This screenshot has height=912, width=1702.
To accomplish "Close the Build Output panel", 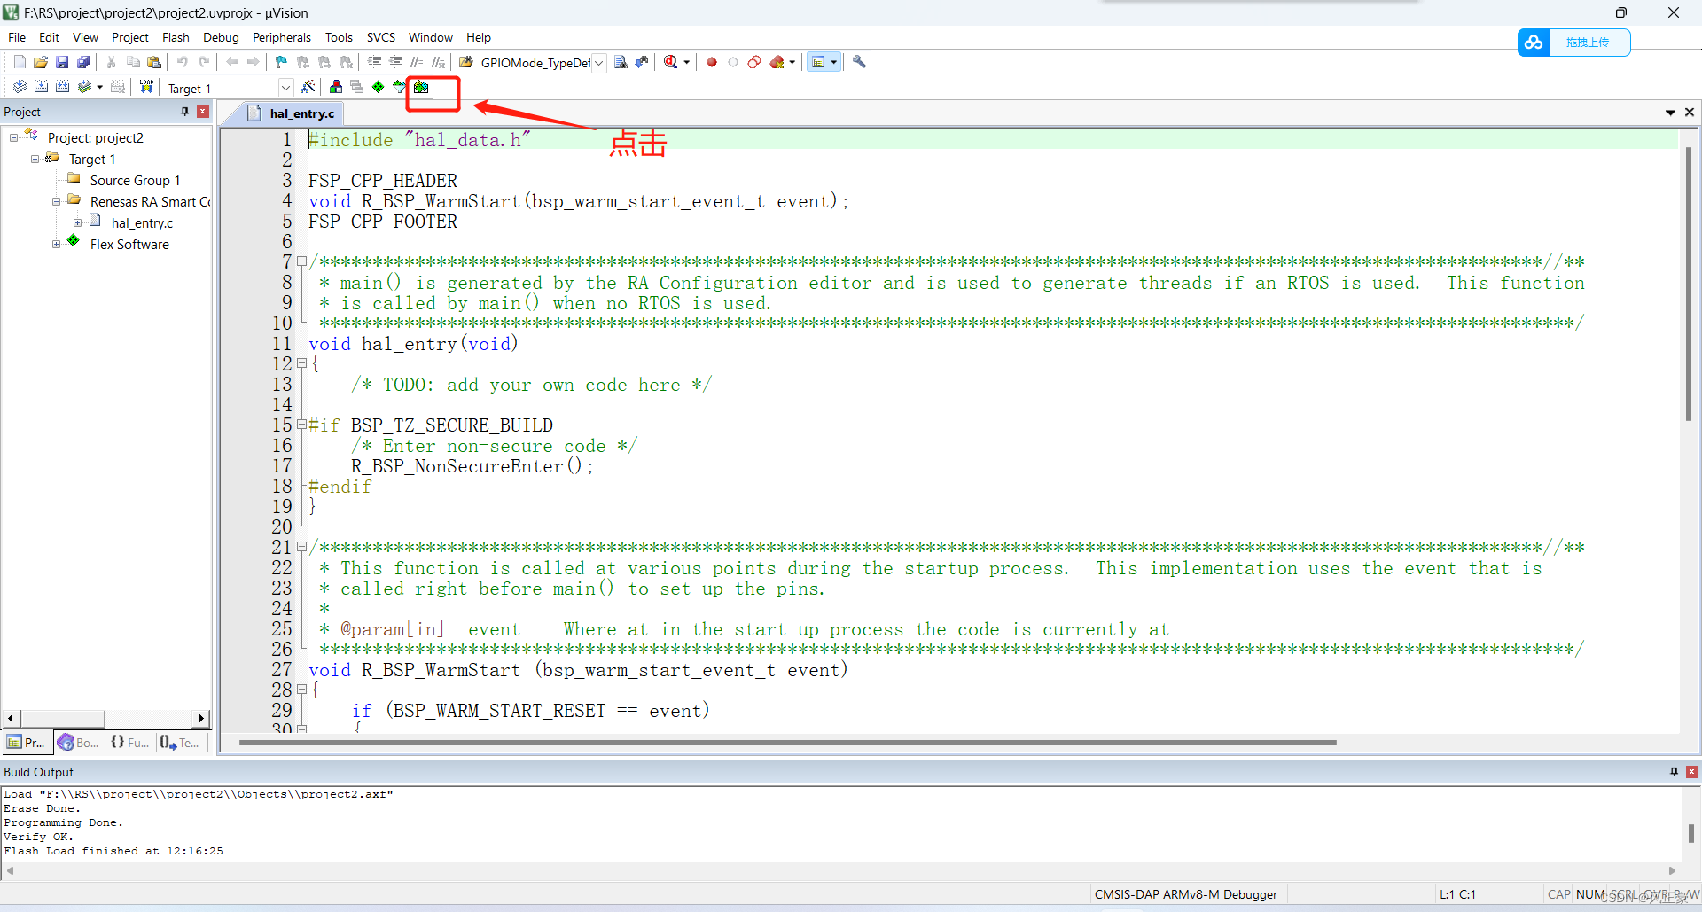I will point(1691,772).
